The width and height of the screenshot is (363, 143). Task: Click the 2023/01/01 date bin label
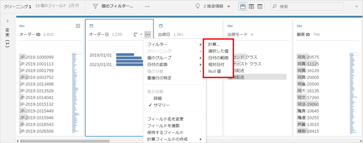point(101,64)
